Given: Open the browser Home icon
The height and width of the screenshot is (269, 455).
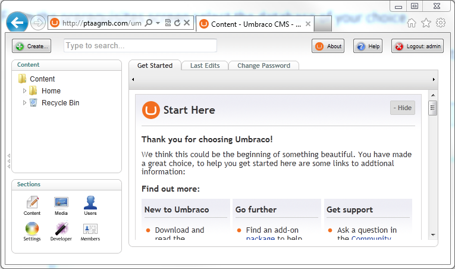Looking at the screenshot, I should [x=412, y=23].
